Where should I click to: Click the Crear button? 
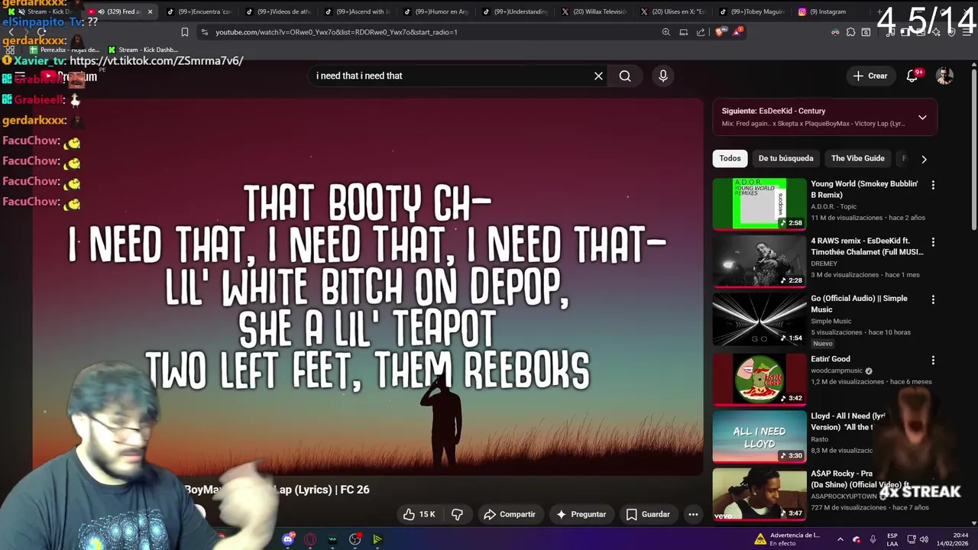pyautogui.click(x=870, y=76)
